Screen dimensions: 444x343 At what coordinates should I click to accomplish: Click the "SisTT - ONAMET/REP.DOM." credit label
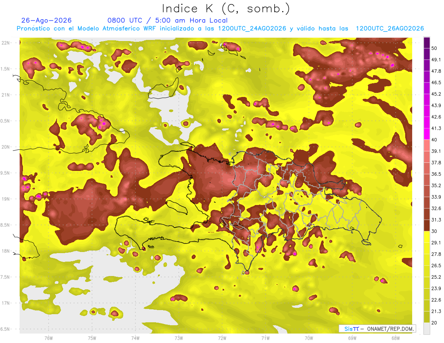pyautogui.click(x=377, y=329)
